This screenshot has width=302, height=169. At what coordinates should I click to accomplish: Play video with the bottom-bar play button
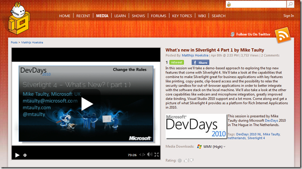(17, 155)
